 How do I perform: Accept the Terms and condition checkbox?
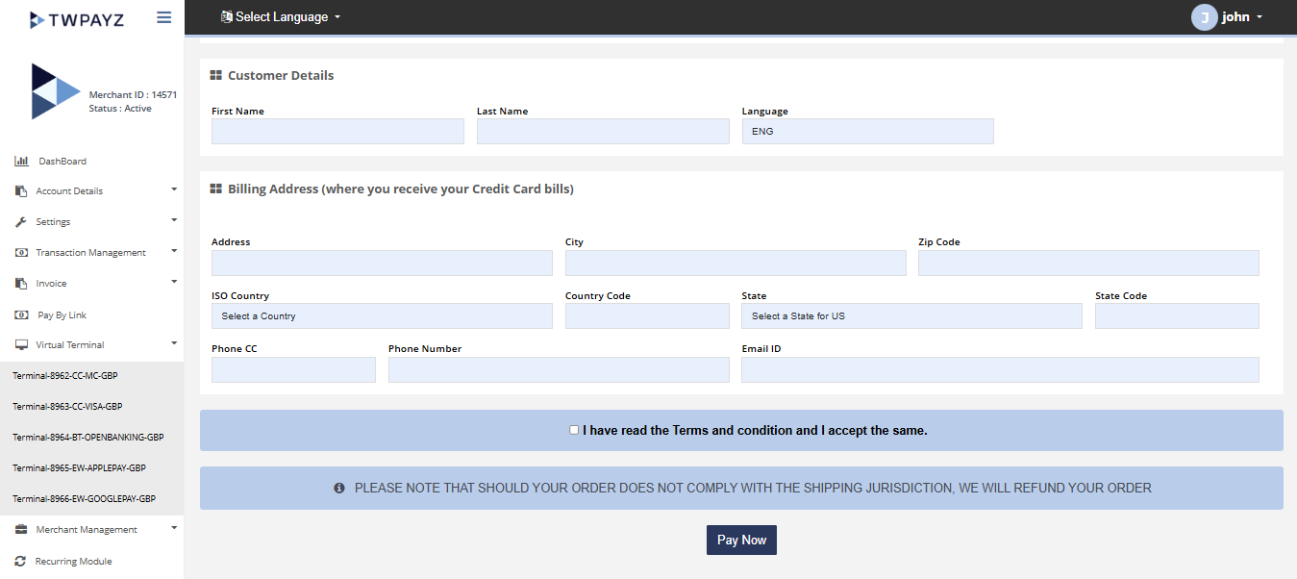[574, 430]
